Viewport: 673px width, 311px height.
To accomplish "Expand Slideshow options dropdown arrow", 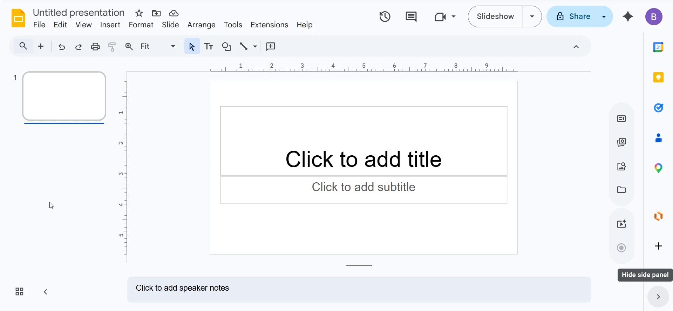I will 532,16.
